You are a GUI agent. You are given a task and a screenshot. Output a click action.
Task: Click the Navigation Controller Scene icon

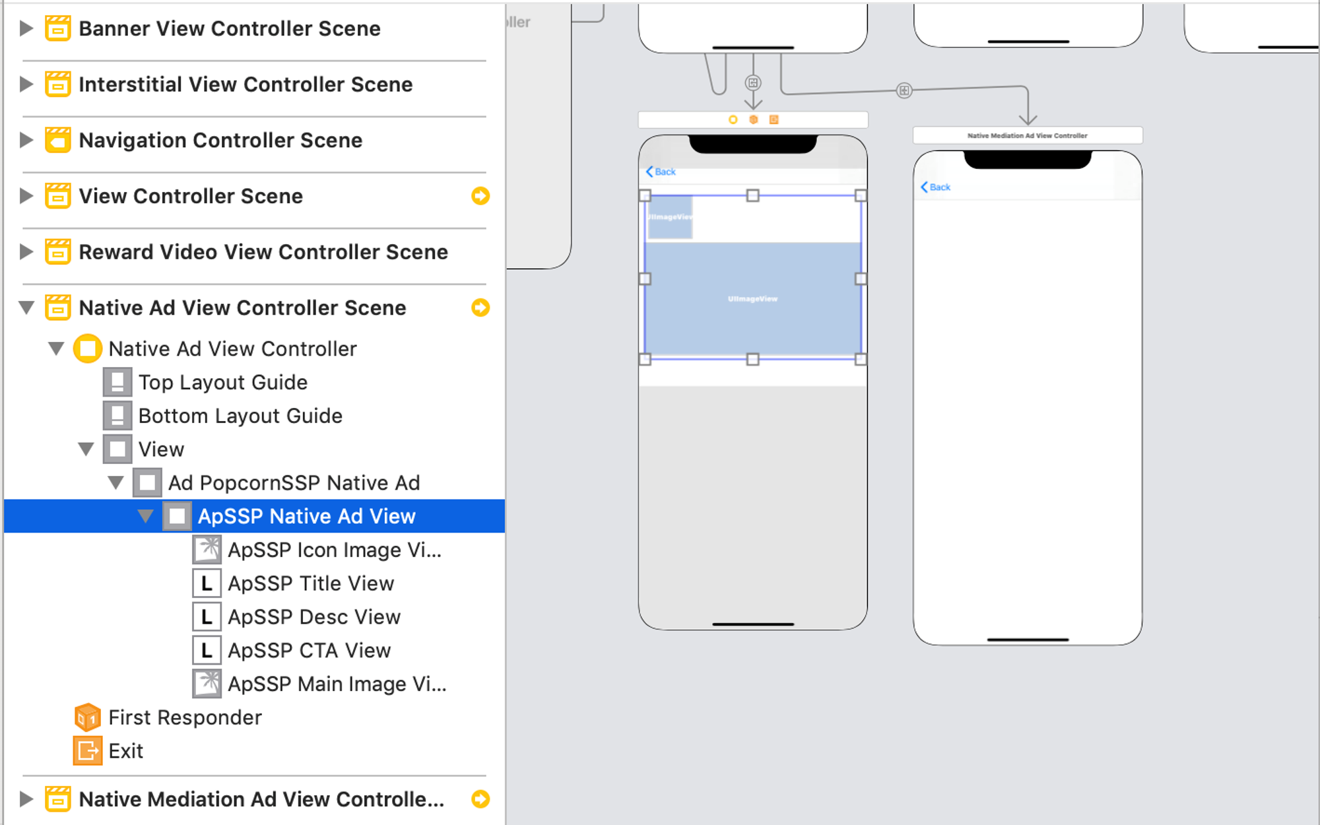pyautogui.click(x=58, y=140)
